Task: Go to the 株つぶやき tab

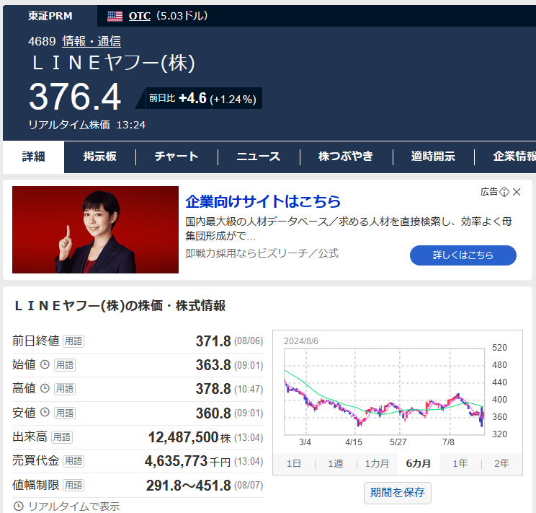Action: (x=346, y=157)
